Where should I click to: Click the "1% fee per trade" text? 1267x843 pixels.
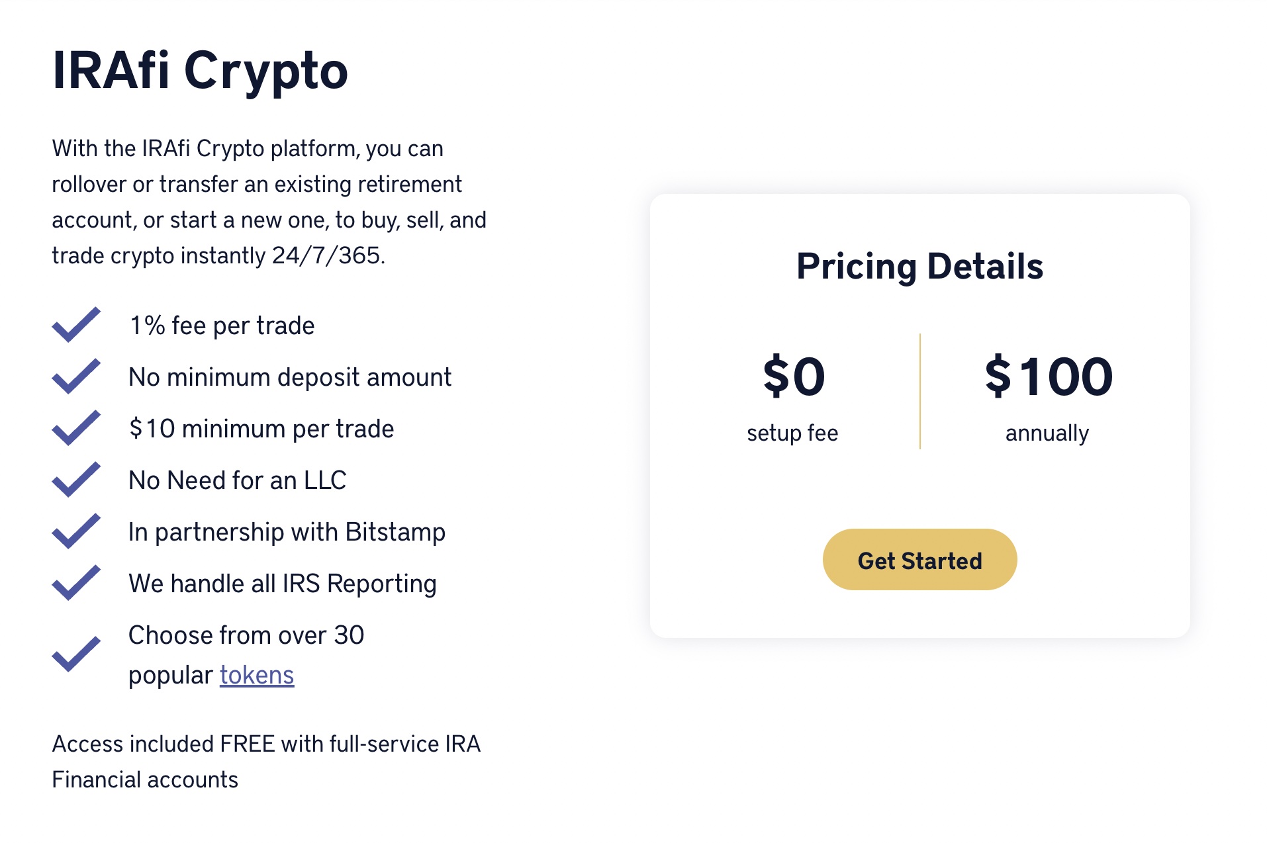[x=222, y=326]
